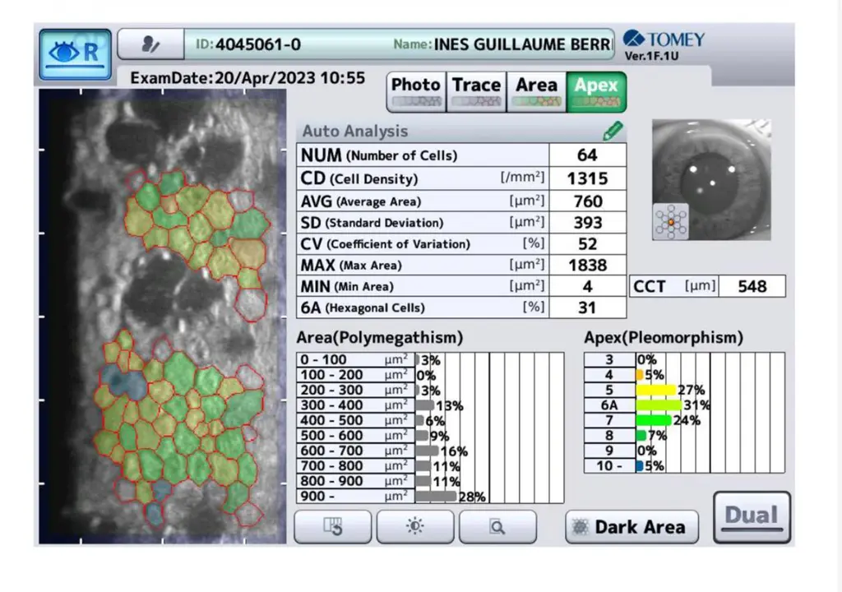This screenshot has height=592, width=842.
Task: Select the Area view tab
Action: [x=536, y=92]
